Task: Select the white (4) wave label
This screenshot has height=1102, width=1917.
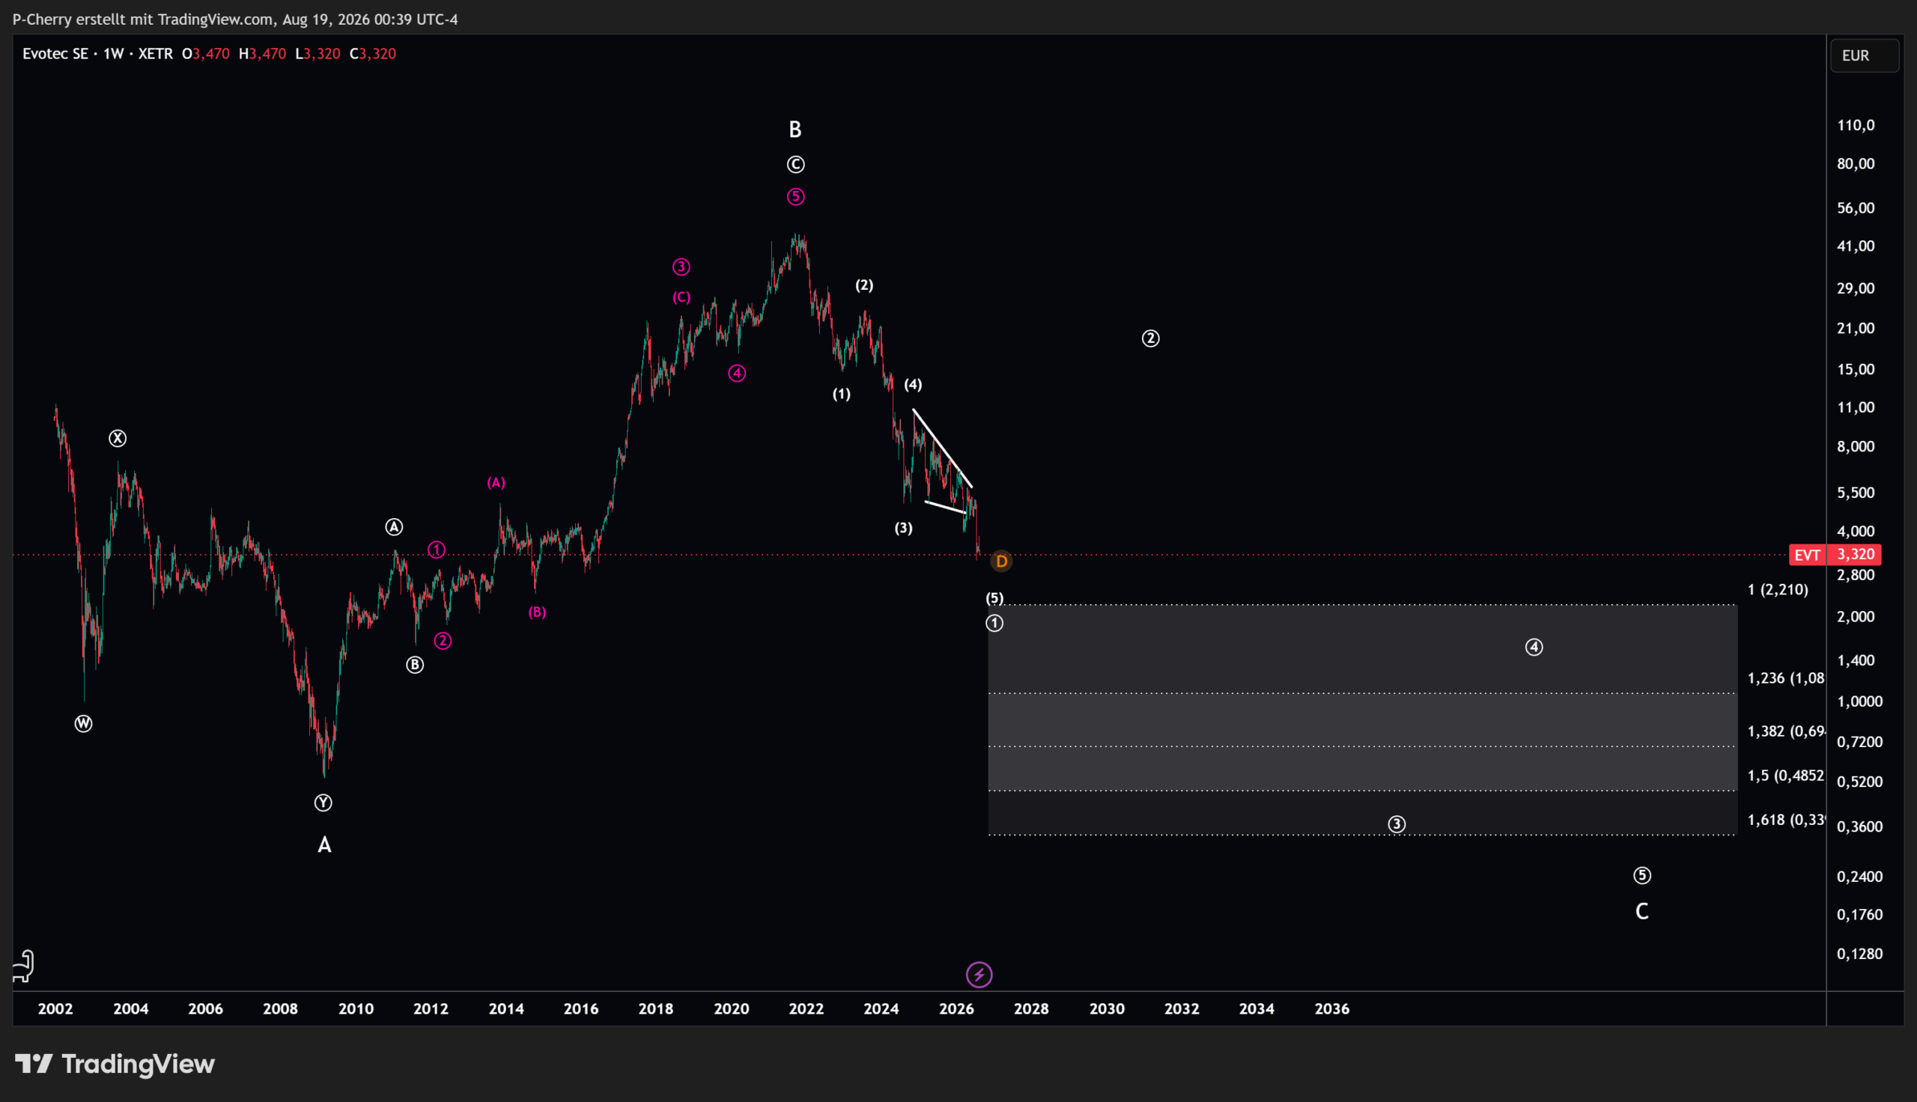Action: coord(914,385)
